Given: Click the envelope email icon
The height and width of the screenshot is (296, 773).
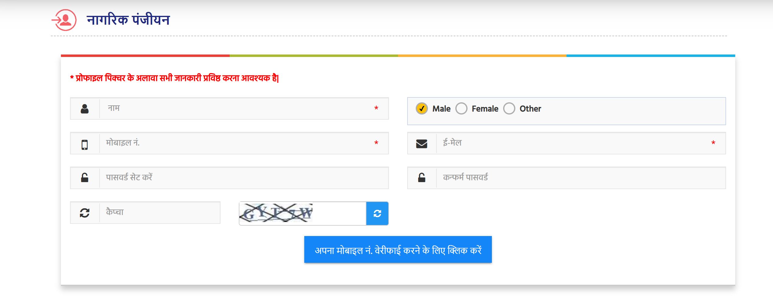Looking at the screenshot, I should point(422,143).
